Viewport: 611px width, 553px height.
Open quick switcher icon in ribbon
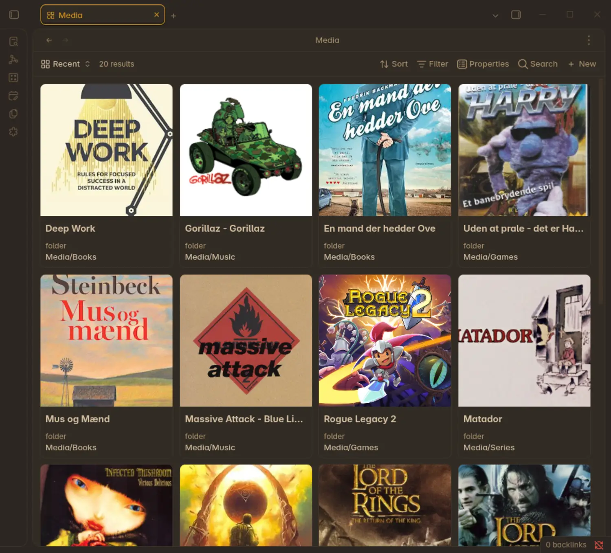coord(13,41)
